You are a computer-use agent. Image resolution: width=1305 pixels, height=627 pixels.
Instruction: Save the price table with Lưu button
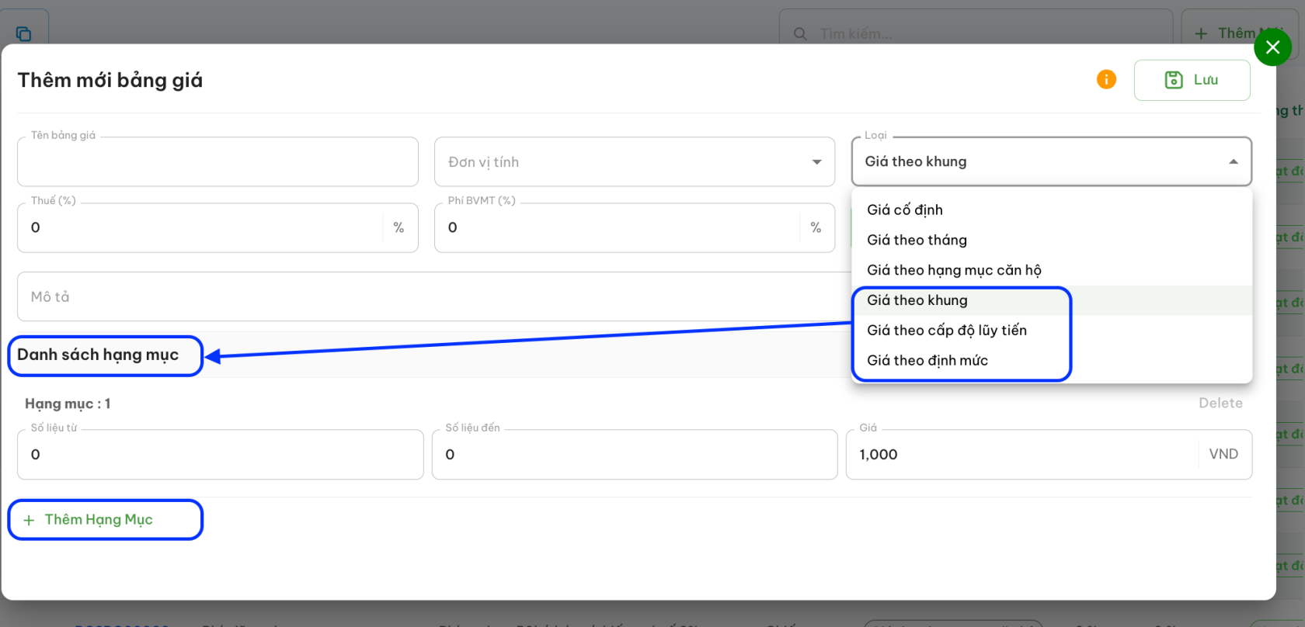coord(1192,80)
